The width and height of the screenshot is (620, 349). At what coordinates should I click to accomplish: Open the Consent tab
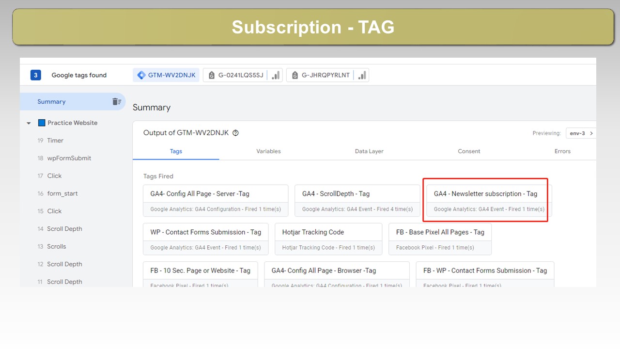469,151
